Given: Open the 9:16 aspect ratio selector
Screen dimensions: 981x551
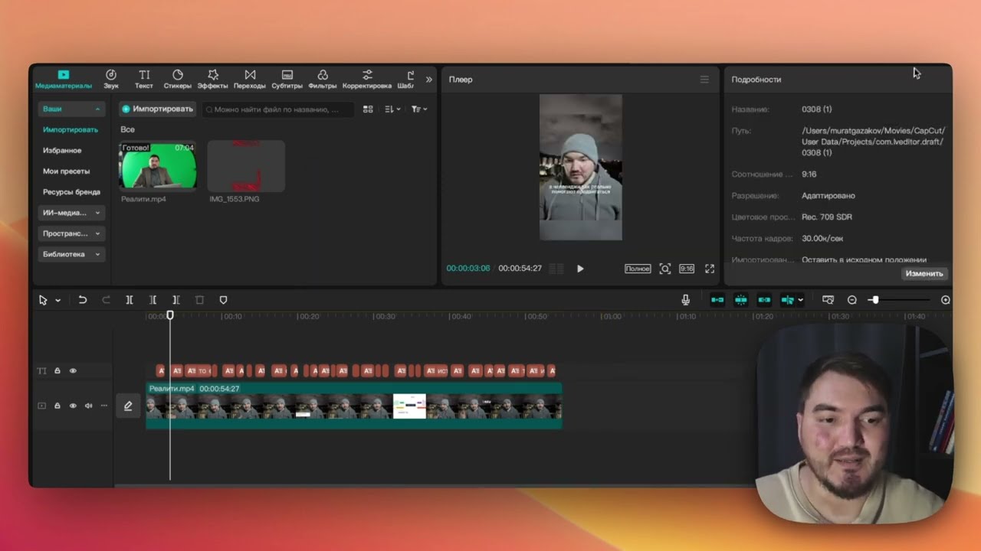Looking at the screenshot, I should pyautogui.click(x=687, y=269).
